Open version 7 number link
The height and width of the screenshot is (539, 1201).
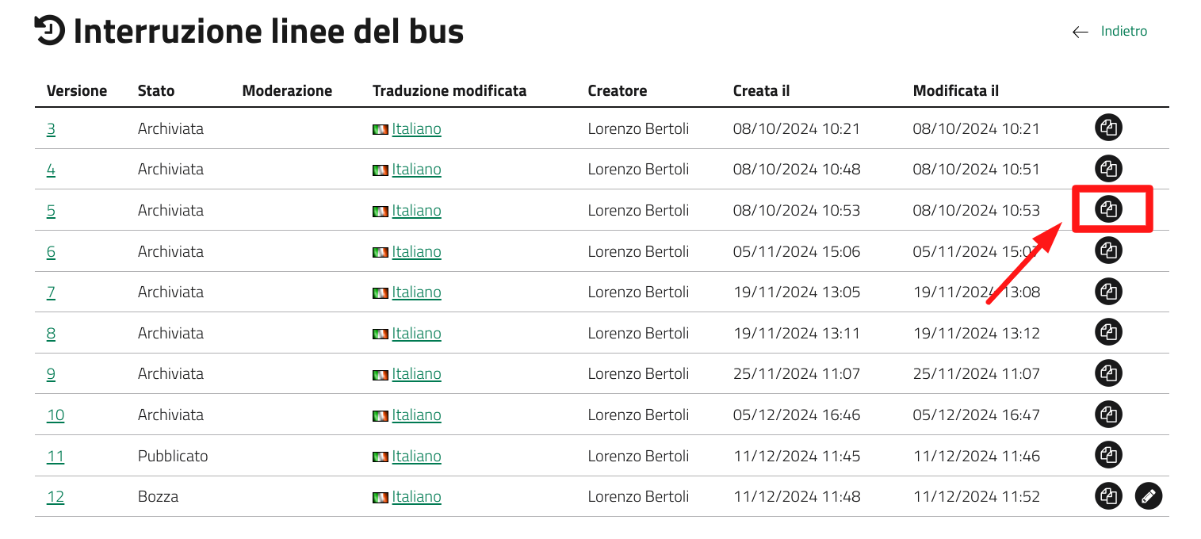tap(51, 292)
